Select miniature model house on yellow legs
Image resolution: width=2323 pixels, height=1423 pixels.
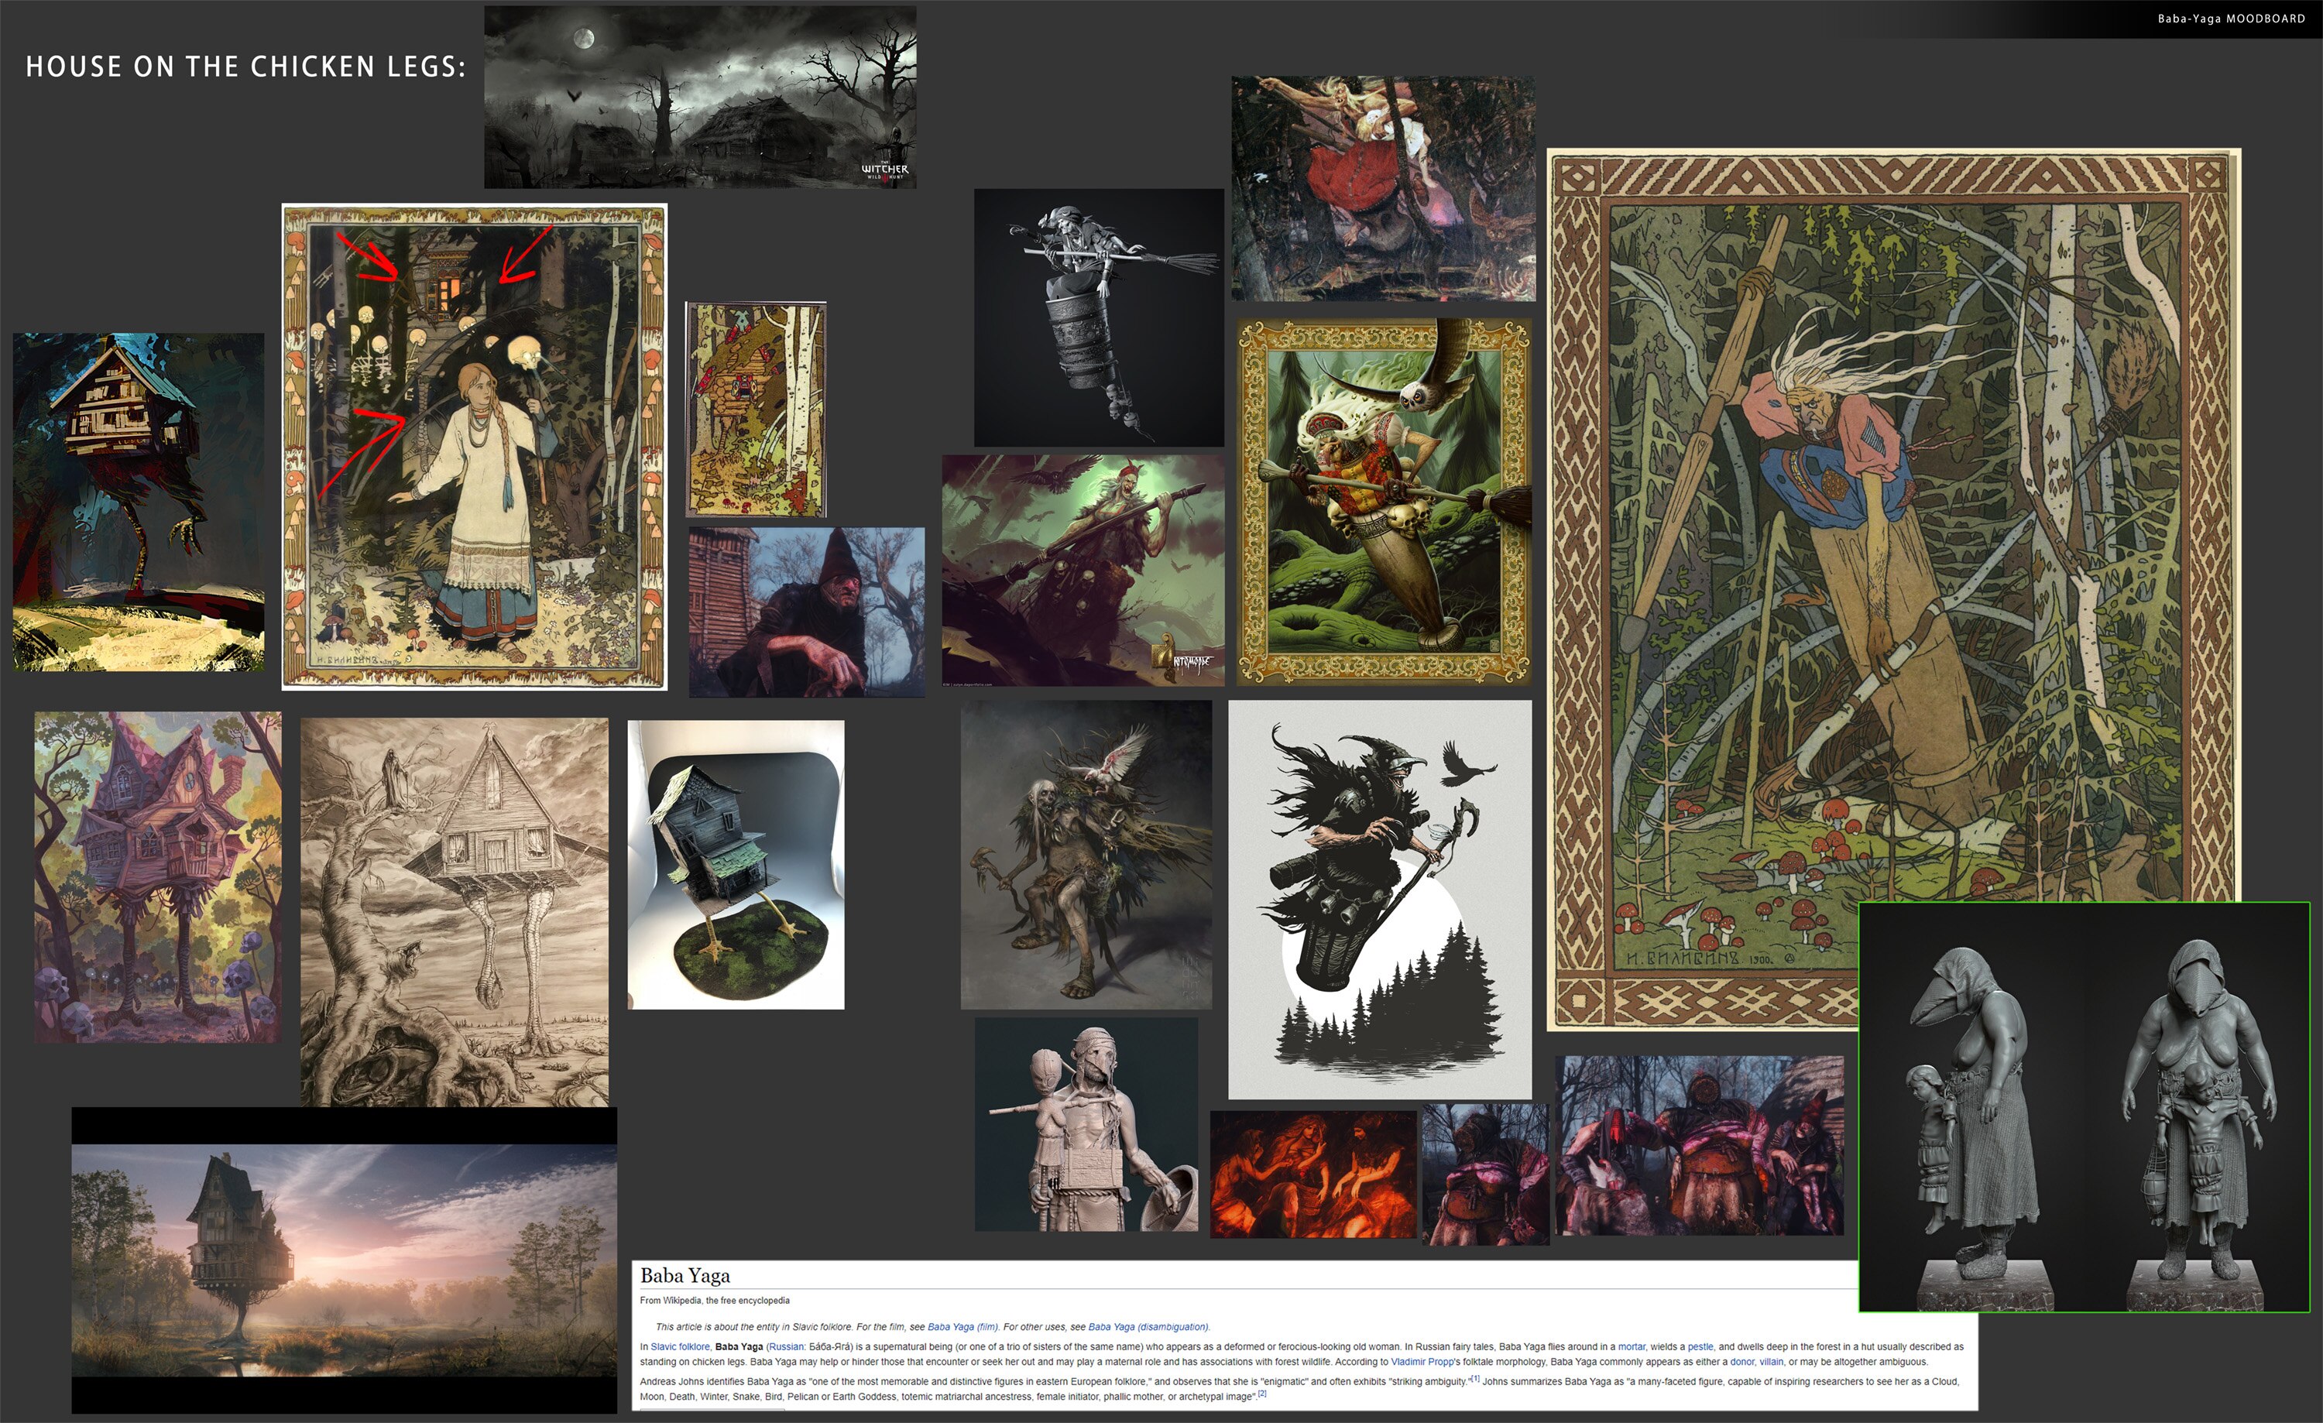(x=736, y=865)
